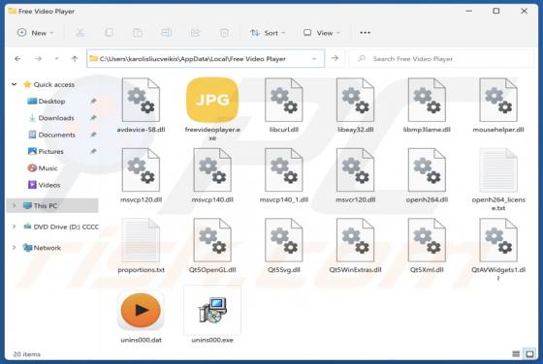This screenshot has width=543, height=364.
Task: Click the Cut toolbar icon
Action: (80, 33)
